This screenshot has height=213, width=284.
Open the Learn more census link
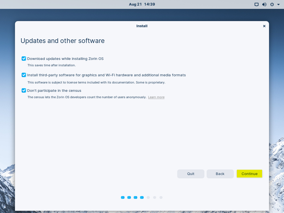pyautogui.click(x=156, y=97)
